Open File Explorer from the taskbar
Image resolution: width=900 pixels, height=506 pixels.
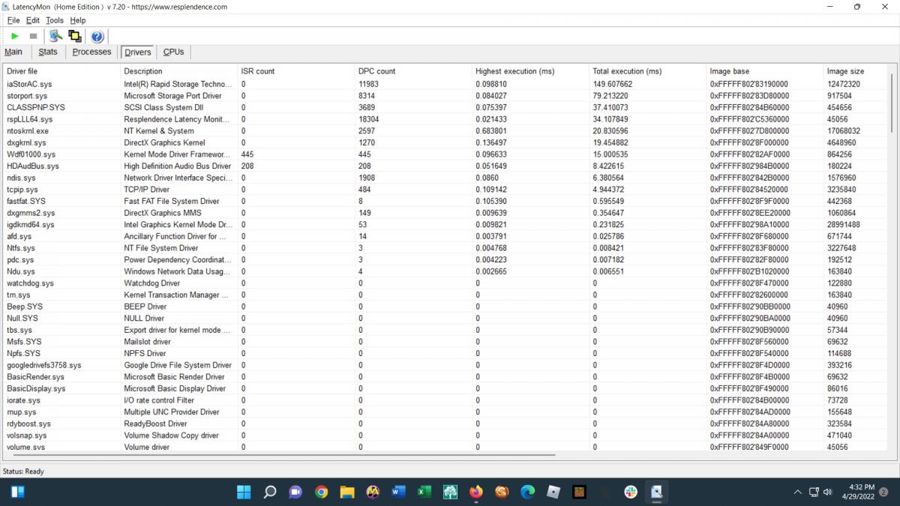[x=346, y=492]
